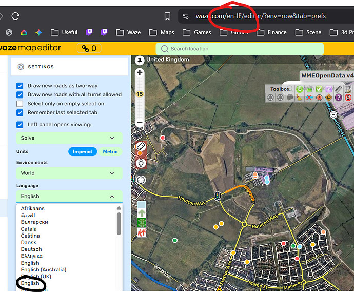Click the Toolbox orange diamond sign icon
The width and height of the screenshot is (354, 292).
(329, 98)
